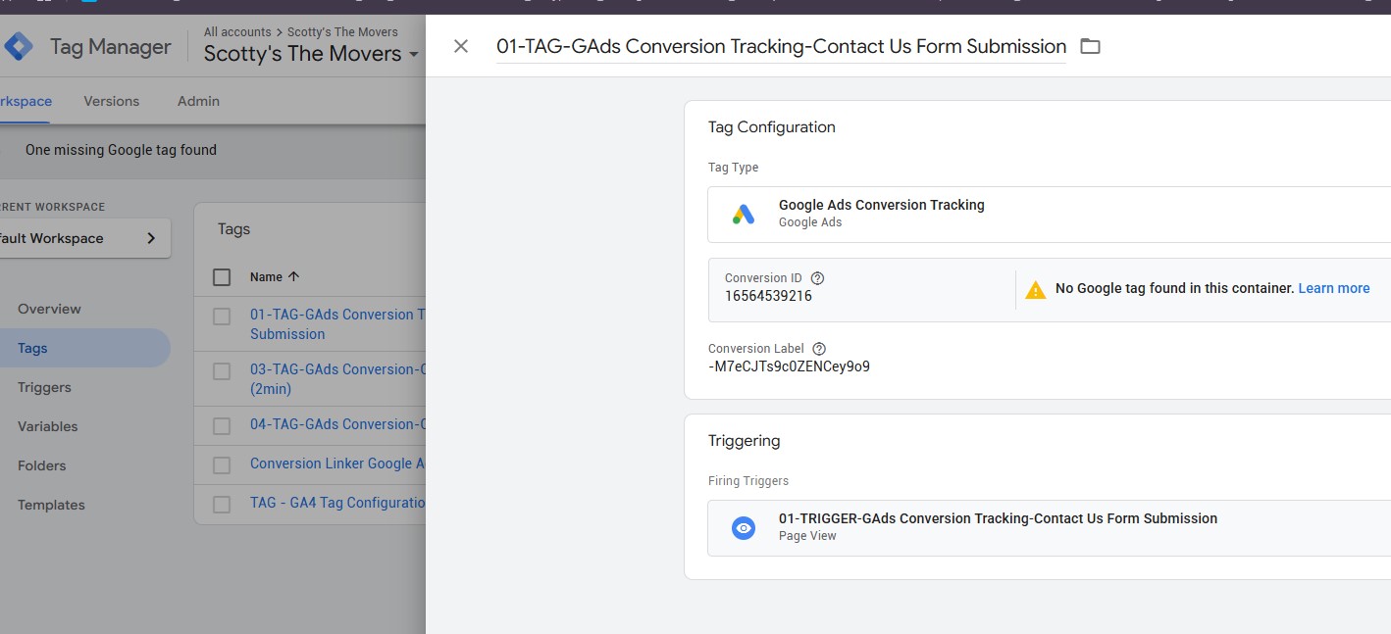Open the Scotty's The Movers container dropdown
The image size is (1391, 634).
tap(311, 54)
